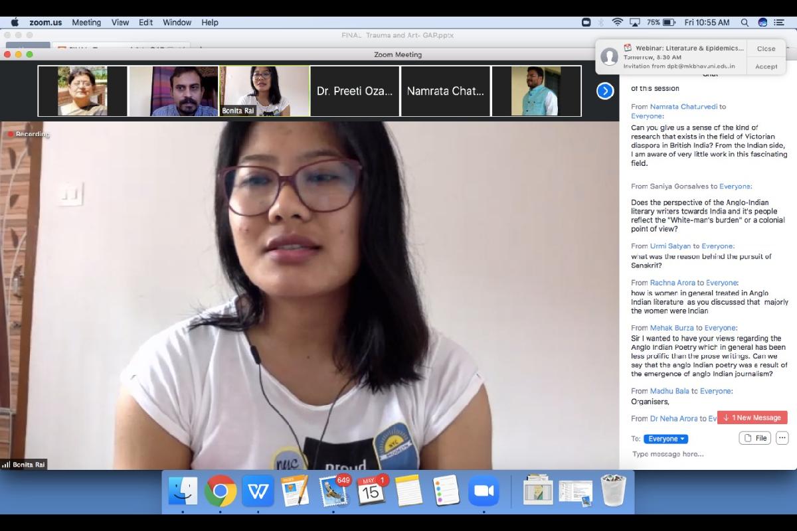Open Finder from the Dock
The width and height of the screenshot is (797, 531).
click(182, 491)
